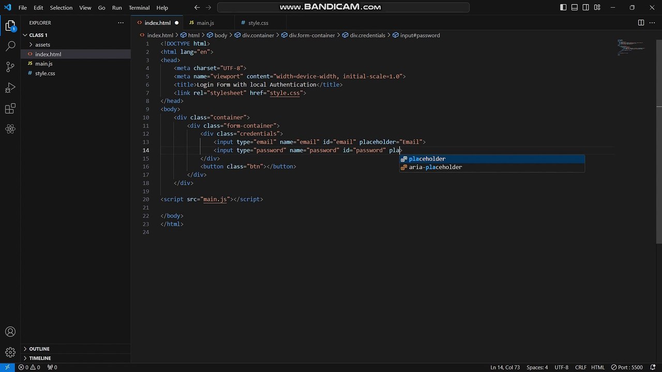Viewport: 662px width, 372px height.
Task: Open Run and Debug view
Action: coord(10,88)
